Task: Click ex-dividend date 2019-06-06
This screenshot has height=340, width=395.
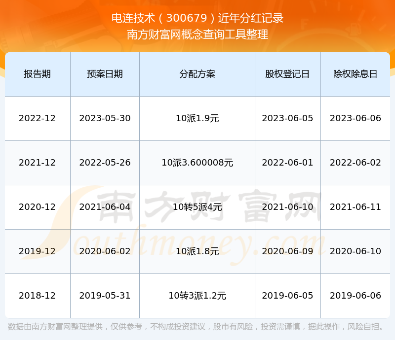Action: [355, 296]
